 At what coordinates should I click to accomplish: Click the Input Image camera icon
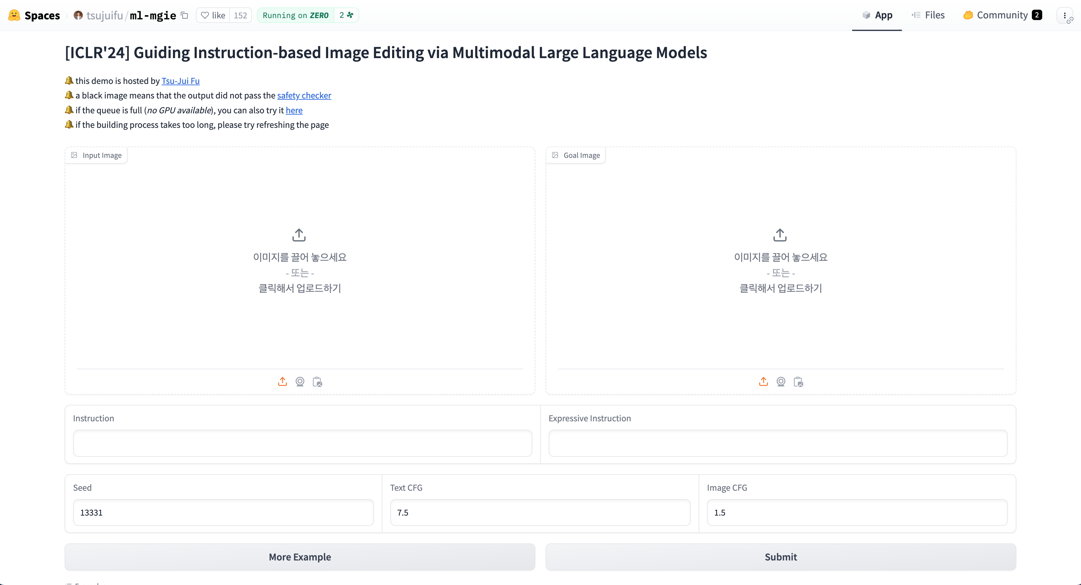click(299, 382)
